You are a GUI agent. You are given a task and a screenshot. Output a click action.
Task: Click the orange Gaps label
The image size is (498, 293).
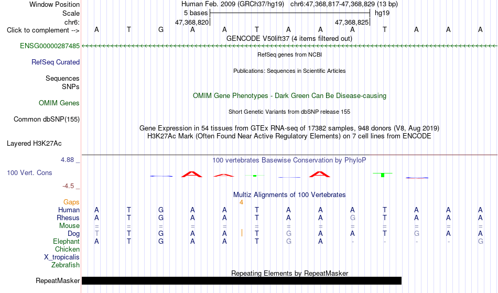tap(71, 202)
